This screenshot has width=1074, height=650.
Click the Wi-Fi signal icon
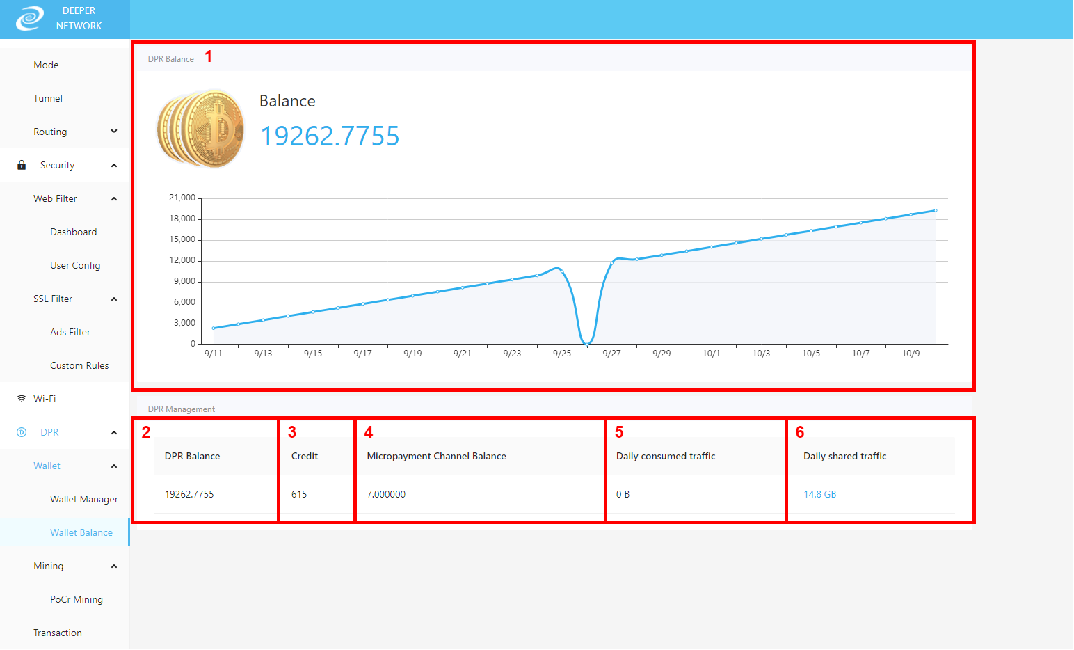[22, 399]
